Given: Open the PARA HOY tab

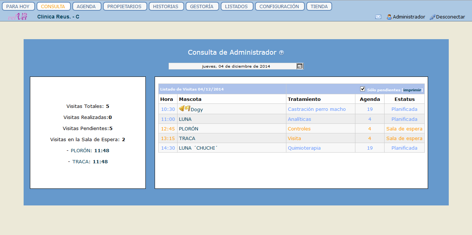Looking at the screenshot, I should 18,7.
